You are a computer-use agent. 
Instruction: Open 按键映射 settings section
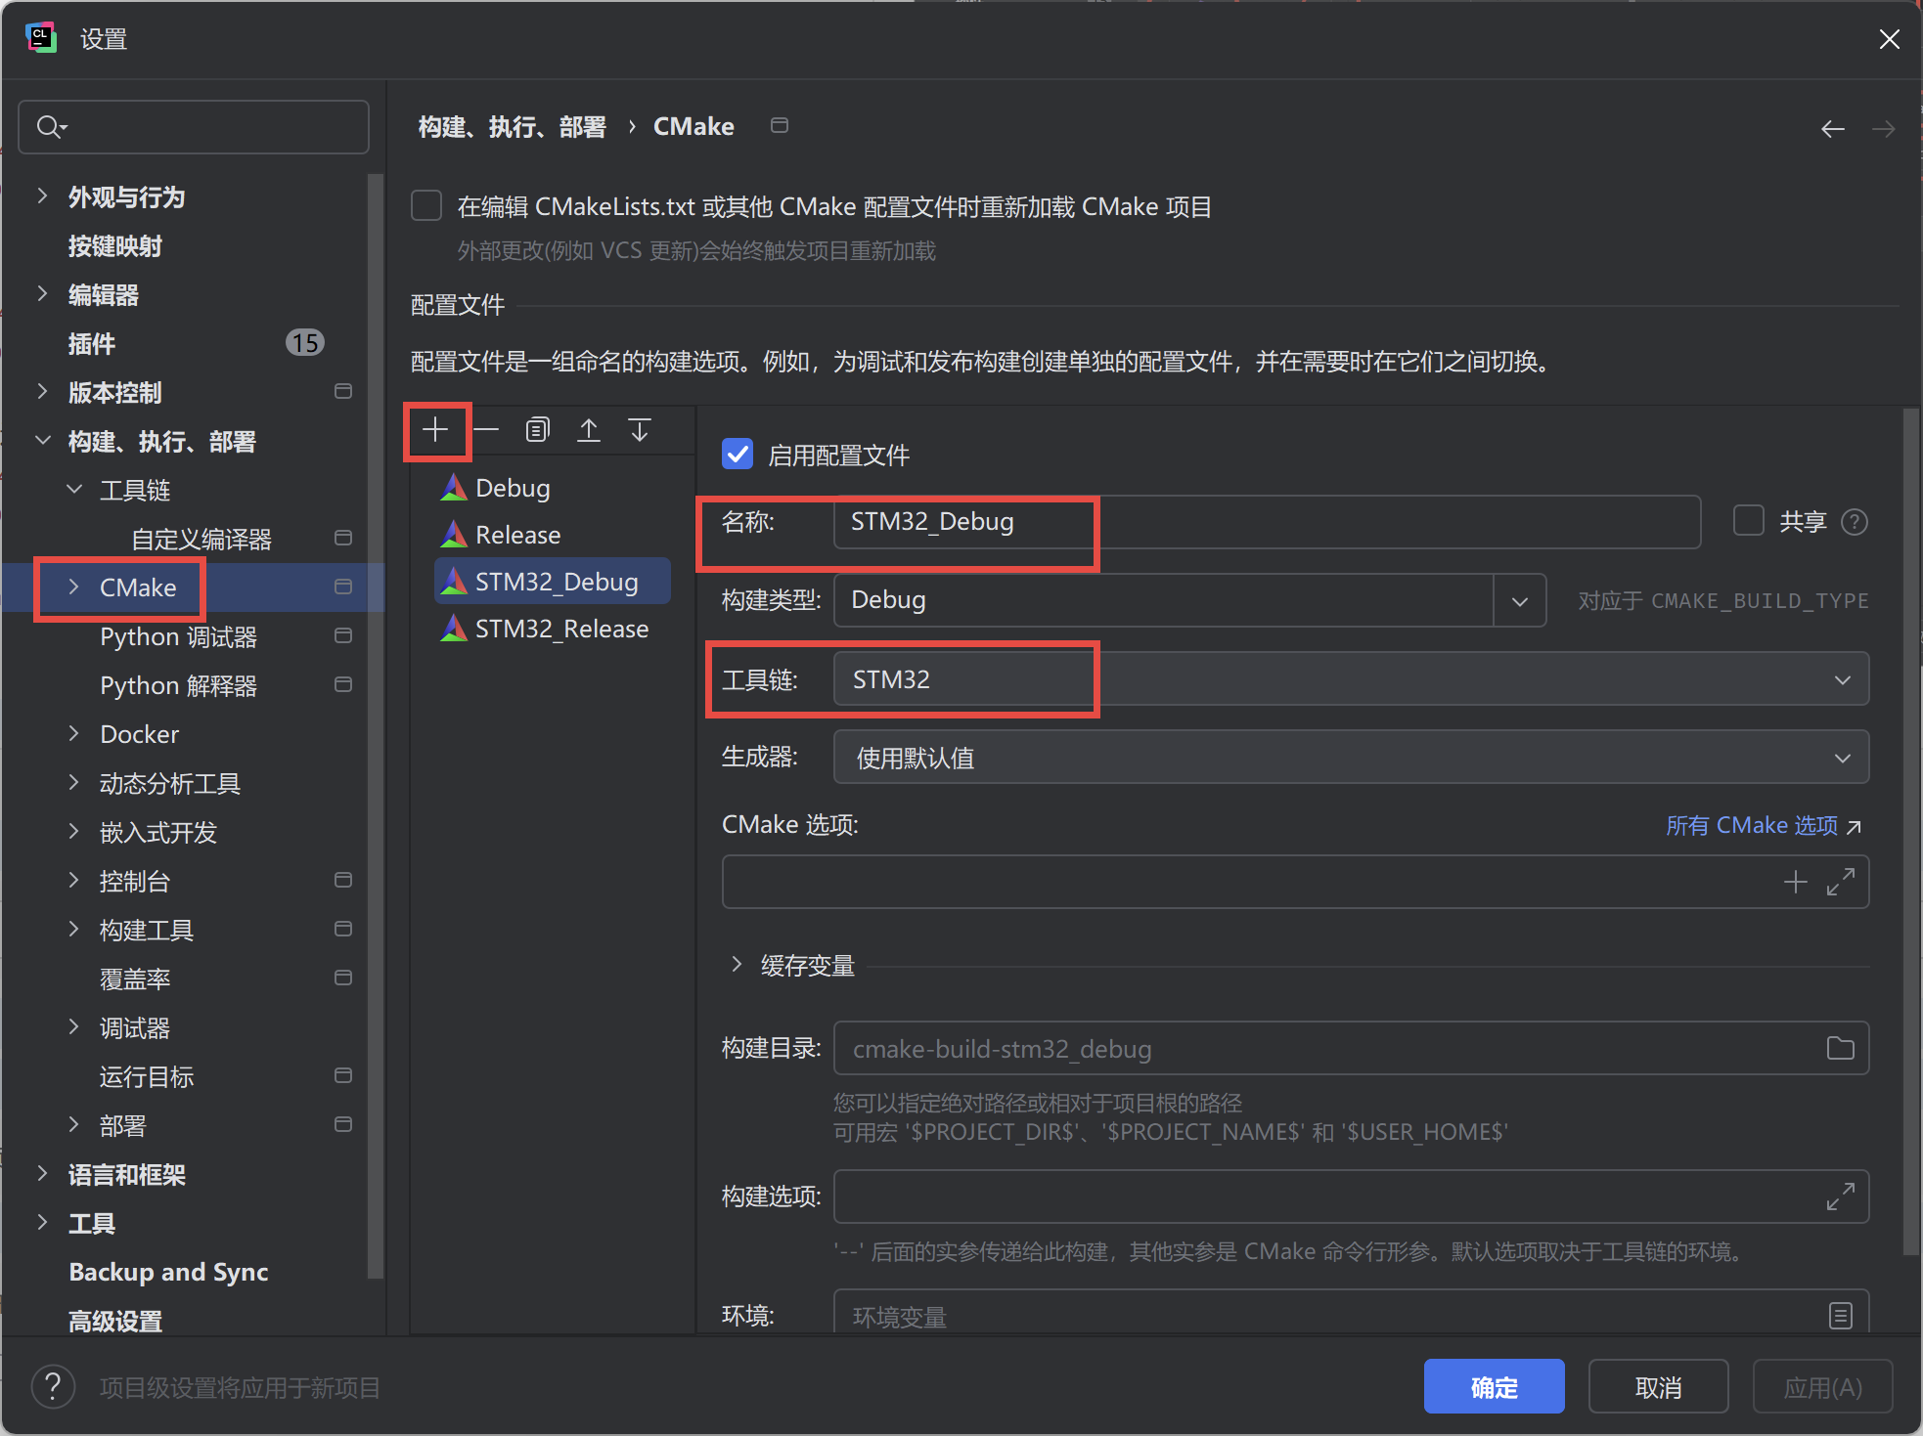114,245
